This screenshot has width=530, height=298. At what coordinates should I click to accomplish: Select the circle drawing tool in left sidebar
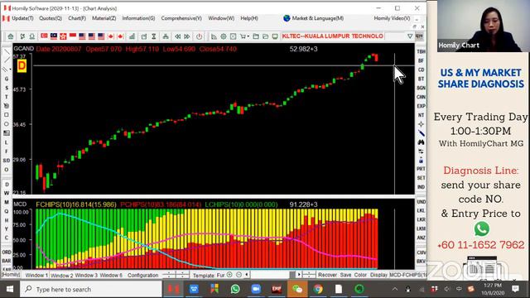pyautogui.click(x=7, y=124)
